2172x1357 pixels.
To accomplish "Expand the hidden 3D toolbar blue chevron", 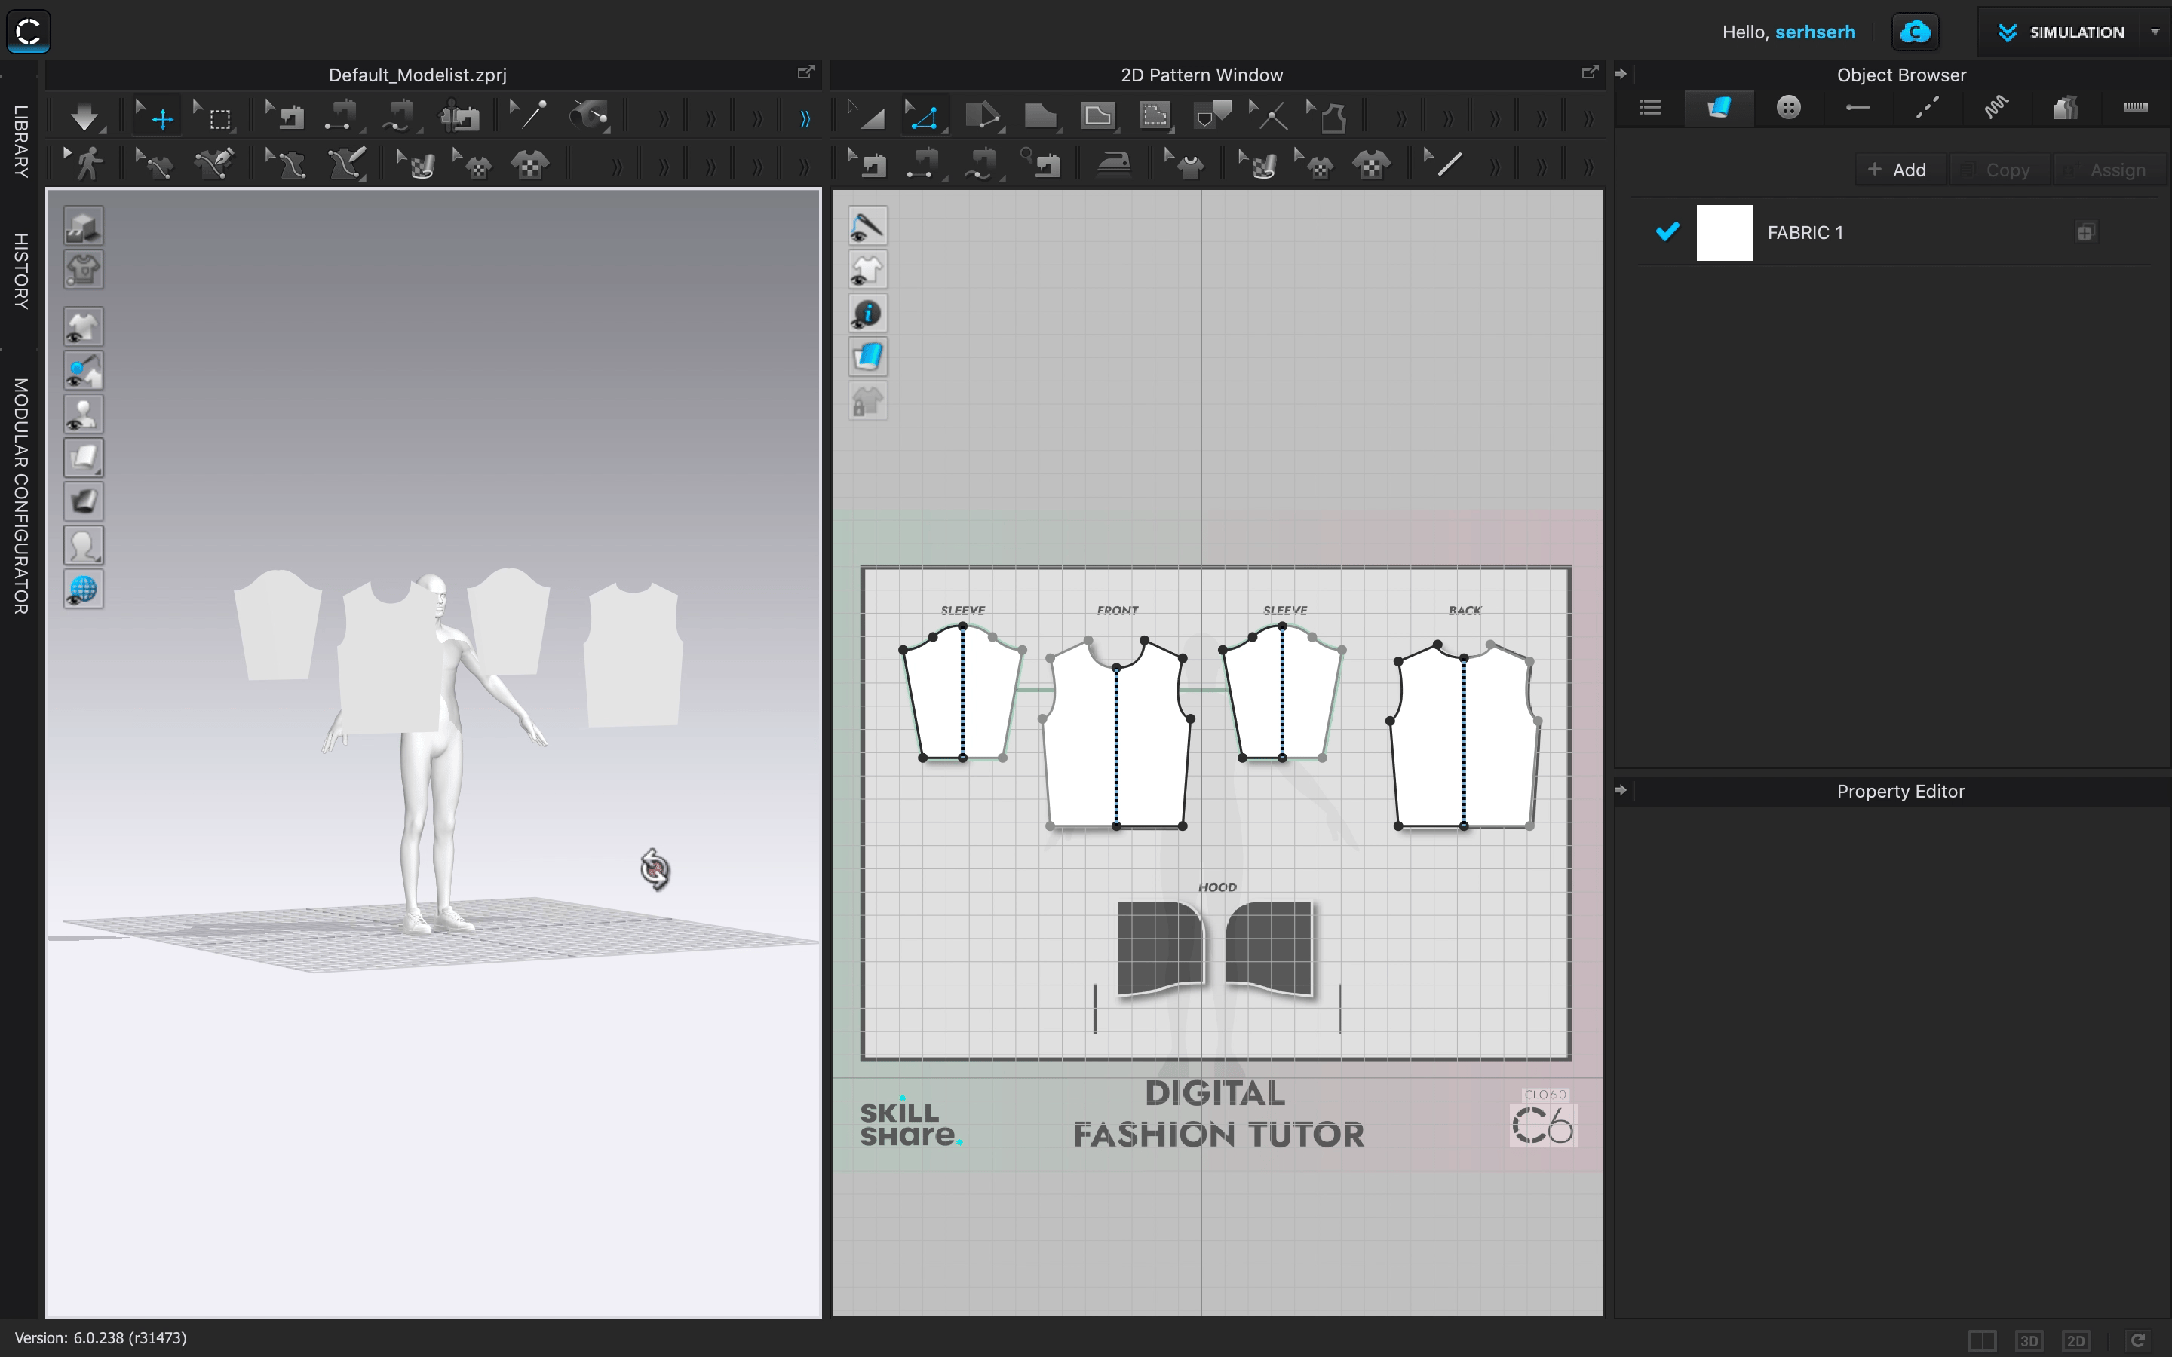I will click(x=805, y=118).
